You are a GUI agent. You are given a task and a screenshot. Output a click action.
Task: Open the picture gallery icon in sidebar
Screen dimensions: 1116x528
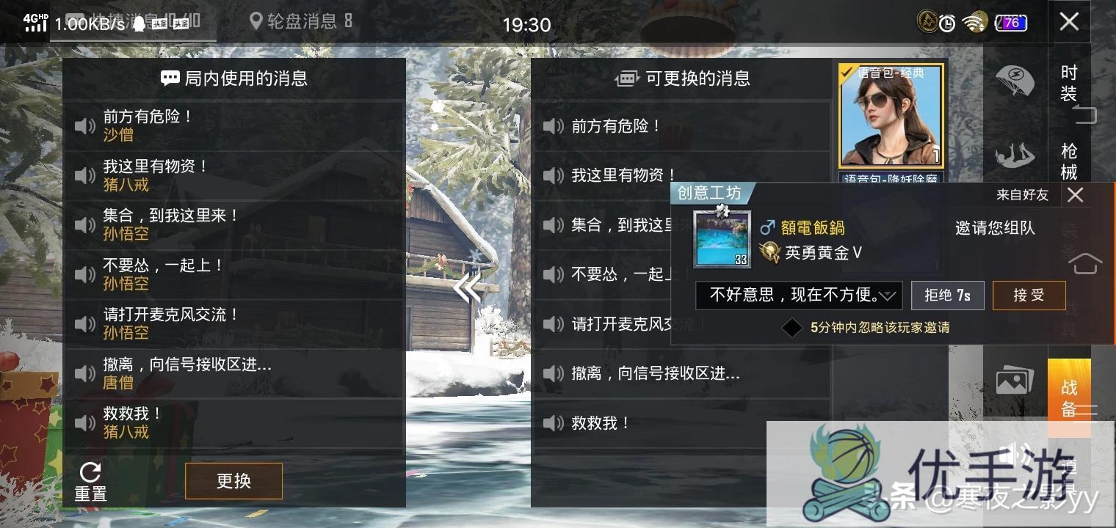pyautogui.click(x=1015, y=381)
